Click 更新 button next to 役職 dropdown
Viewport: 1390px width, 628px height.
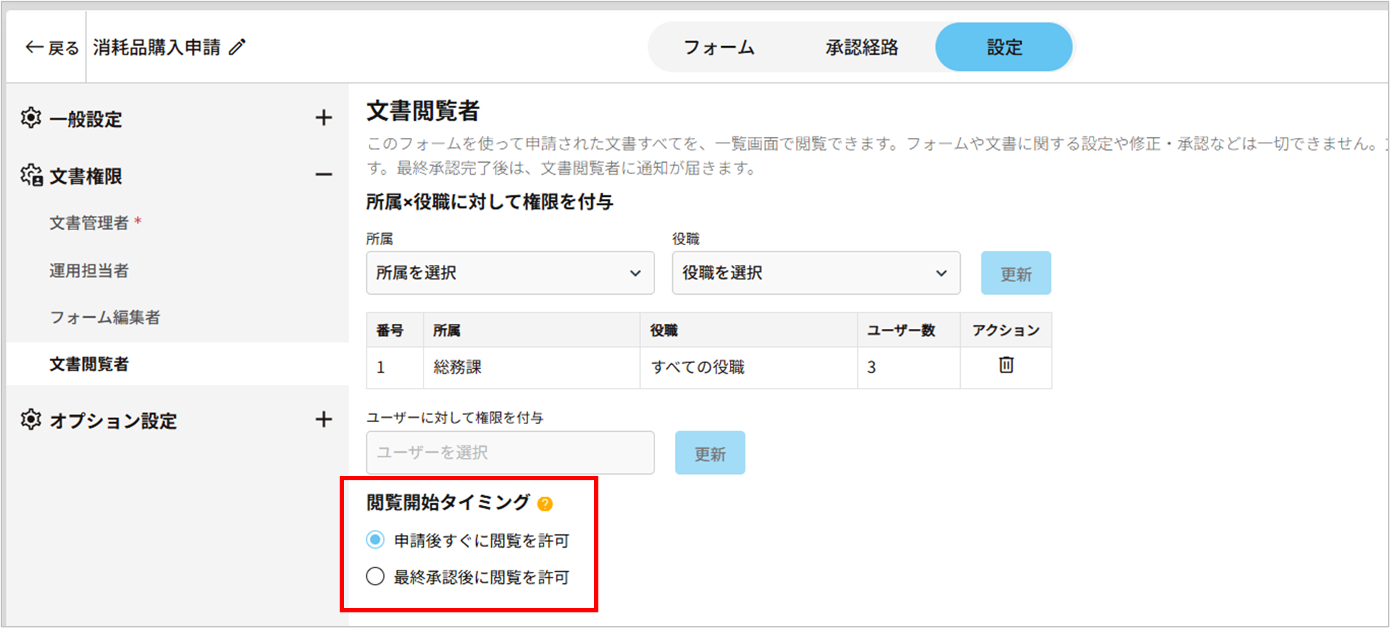point(1015,274)
